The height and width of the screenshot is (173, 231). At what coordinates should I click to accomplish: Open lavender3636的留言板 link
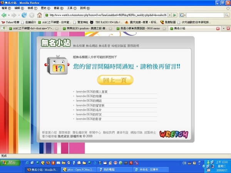tap(90, 105)
